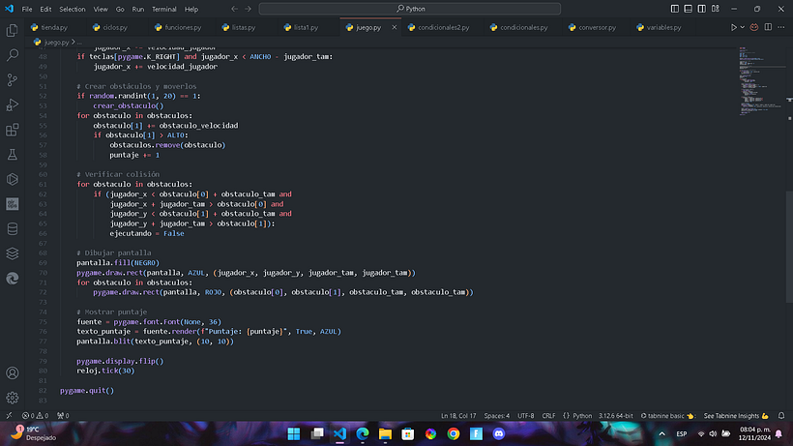793x446 pixels.
Task: Switch to the funciones.py tab
Action: (183, 27)
